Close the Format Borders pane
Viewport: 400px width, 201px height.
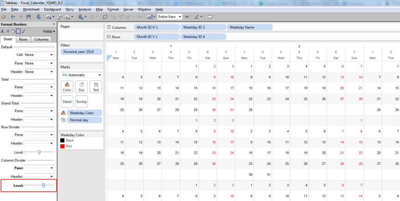54,24
